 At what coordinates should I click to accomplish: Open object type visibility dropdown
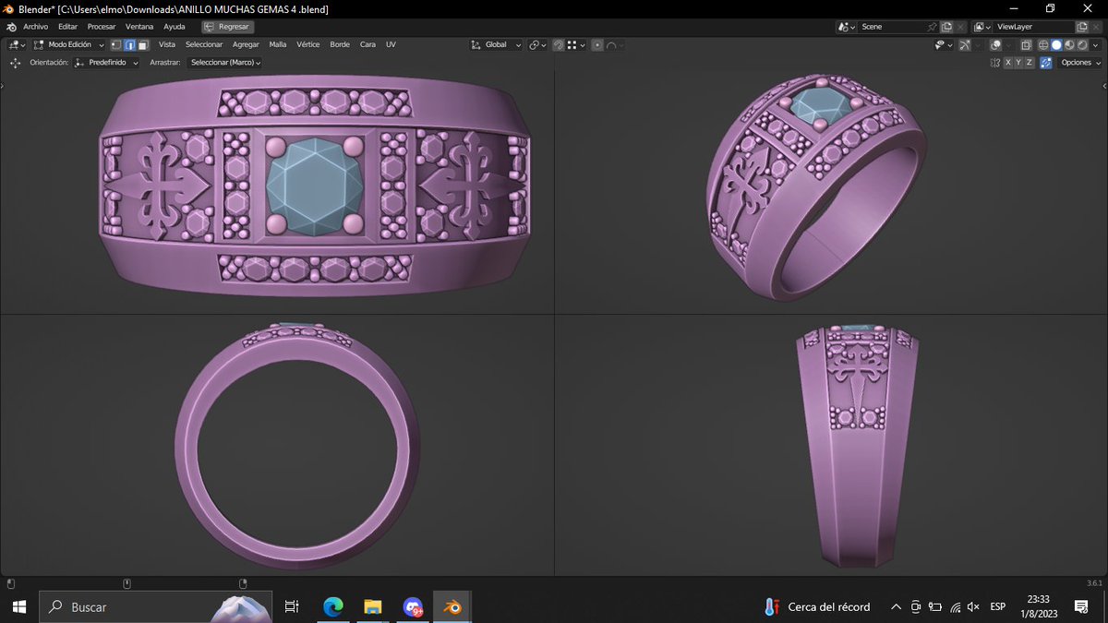[944, 45]
